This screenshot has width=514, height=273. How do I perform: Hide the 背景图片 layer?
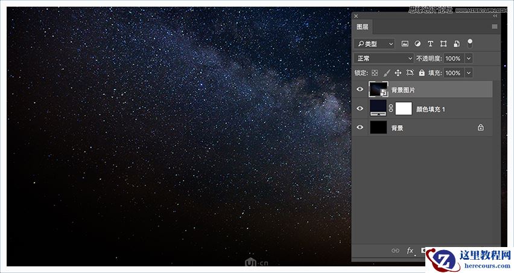(x=360, y=89)
